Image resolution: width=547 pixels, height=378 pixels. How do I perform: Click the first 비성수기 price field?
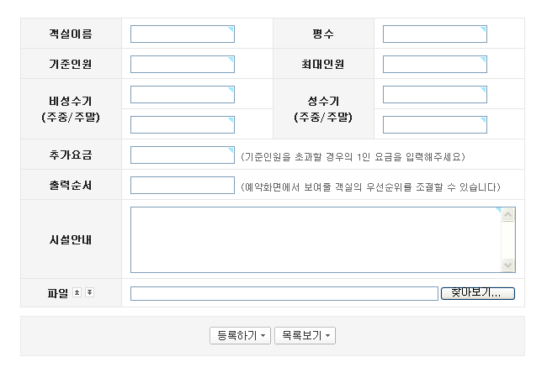tap(182, 95)
